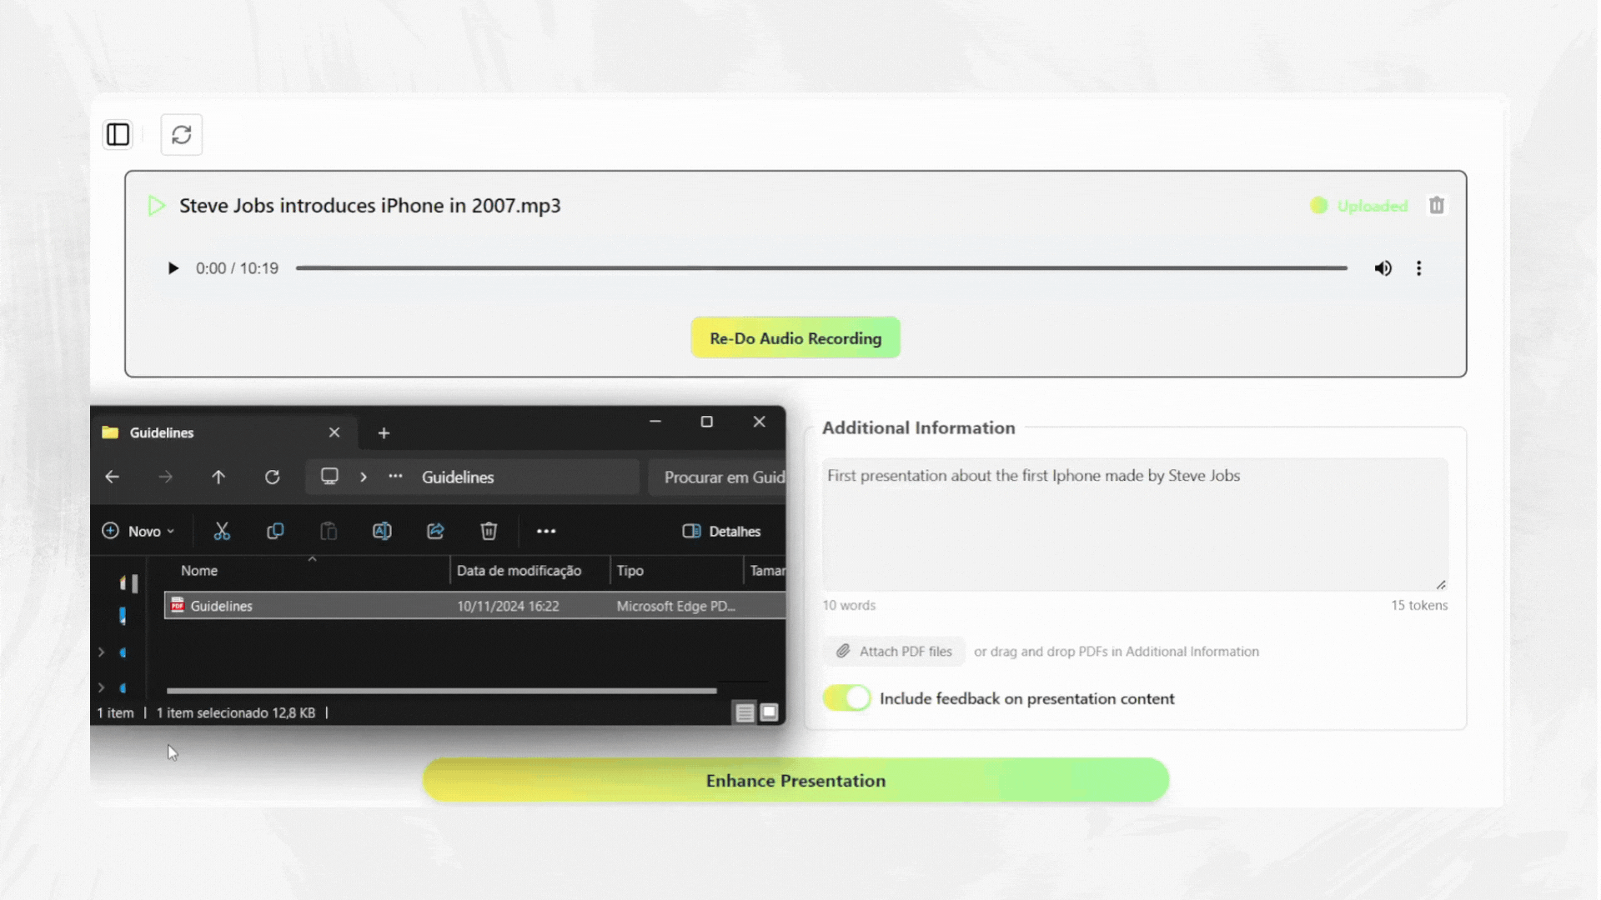Open the audio player more options menu

1418,268
